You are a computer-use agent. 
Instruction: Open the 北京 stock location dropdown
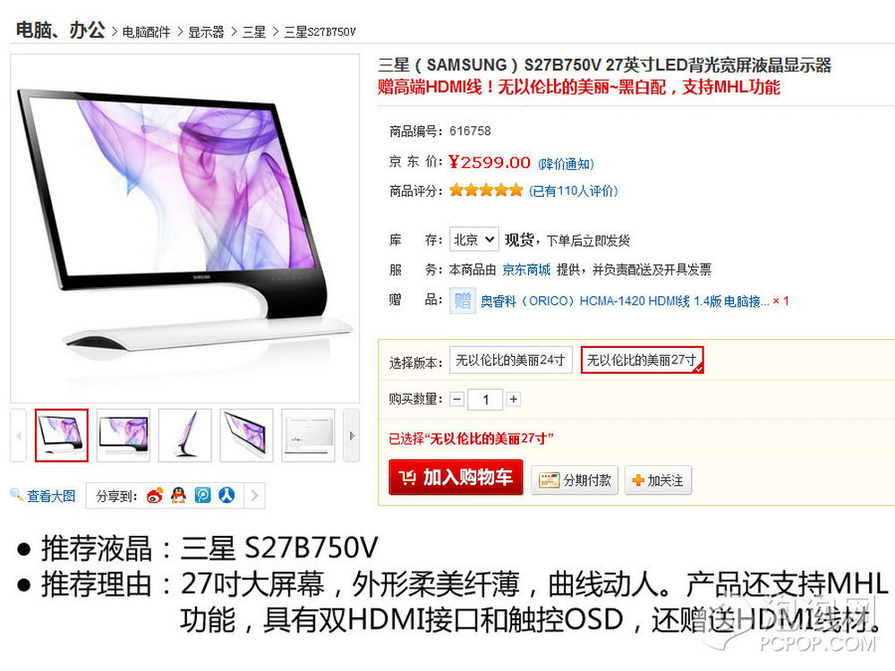[473, 240]
